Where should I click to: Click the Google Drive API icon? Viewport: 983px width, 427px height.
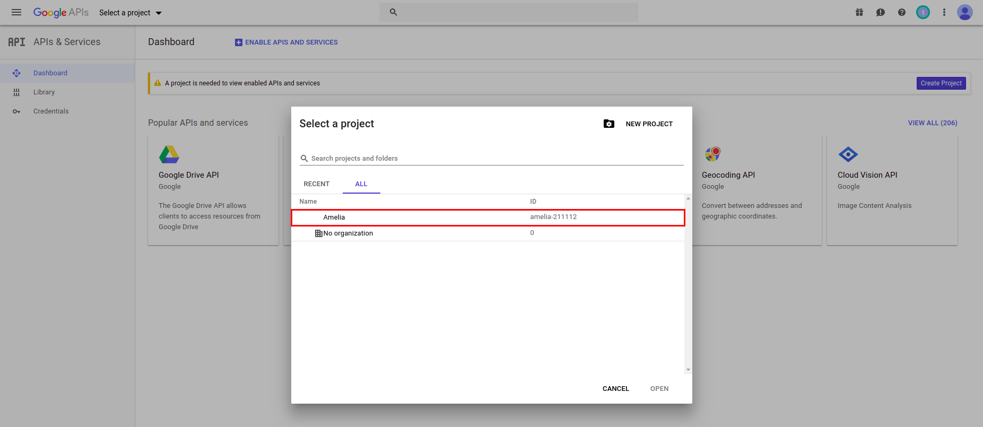point(169,154)
